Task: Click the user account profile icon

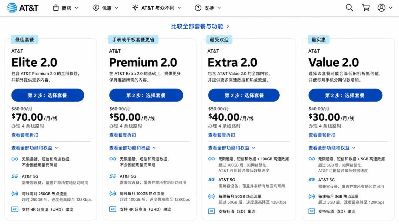Action: click(381, 8)
